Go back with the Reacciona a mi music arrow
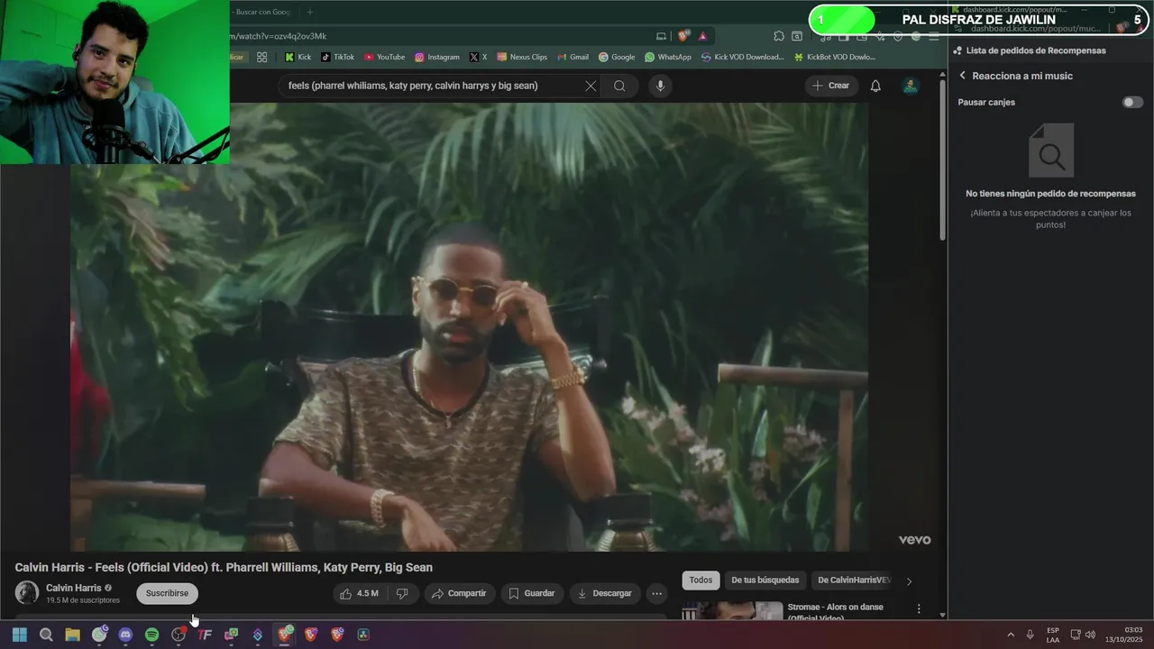1154x649 pixels. pyautogui.click(x=962, y=76)
